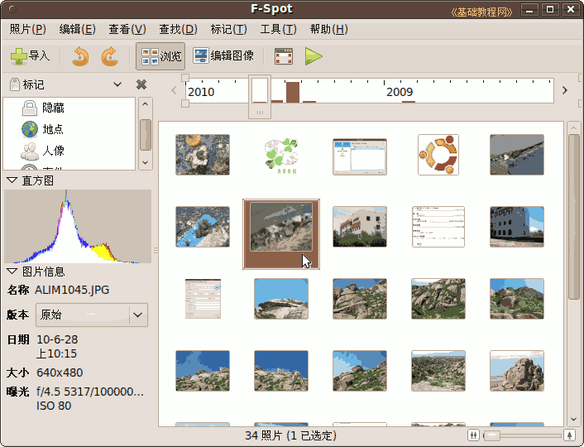Click the tall bar in the 2010 timeline

293,92
